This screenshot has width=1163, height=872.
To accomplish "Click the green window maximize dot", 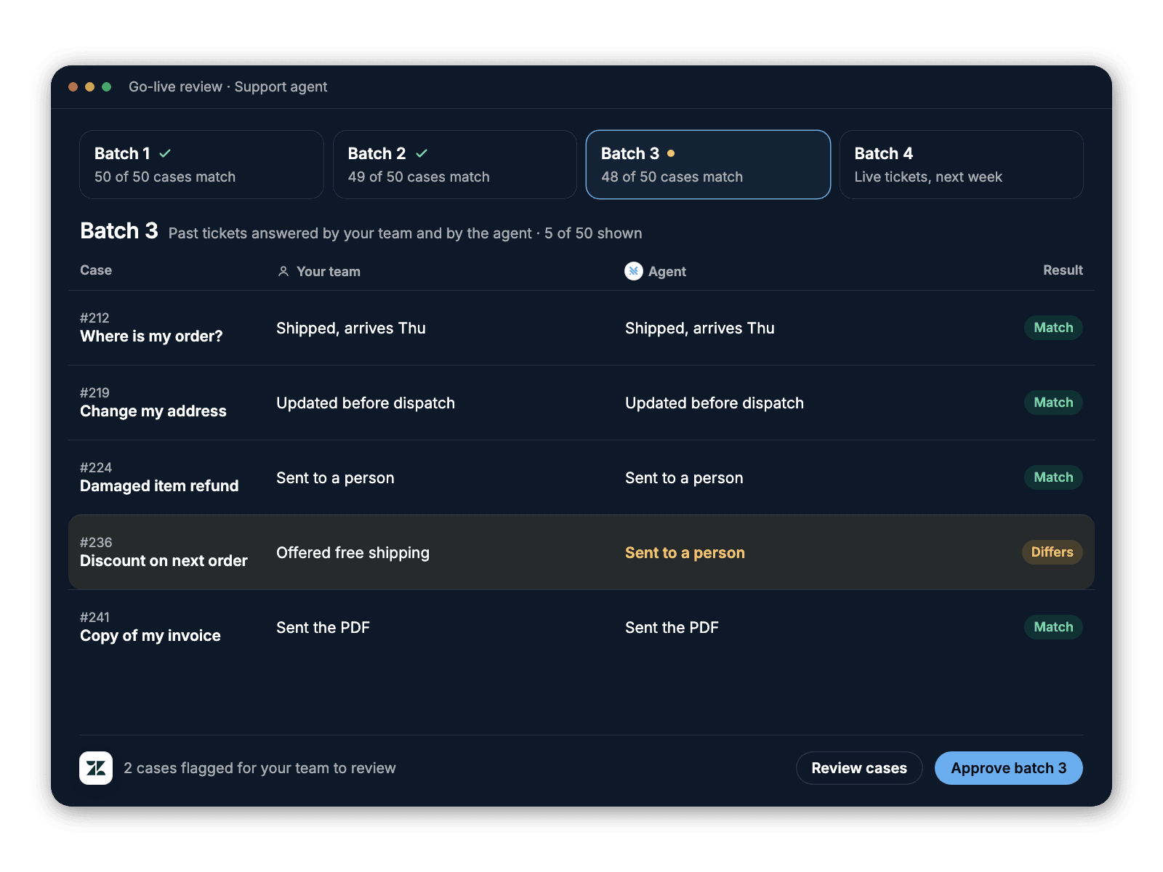I will (107, 87).
